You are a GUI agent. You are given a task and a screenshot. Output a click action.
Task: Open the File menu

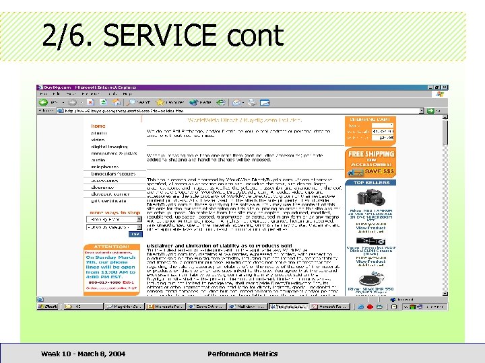[43, 94]
